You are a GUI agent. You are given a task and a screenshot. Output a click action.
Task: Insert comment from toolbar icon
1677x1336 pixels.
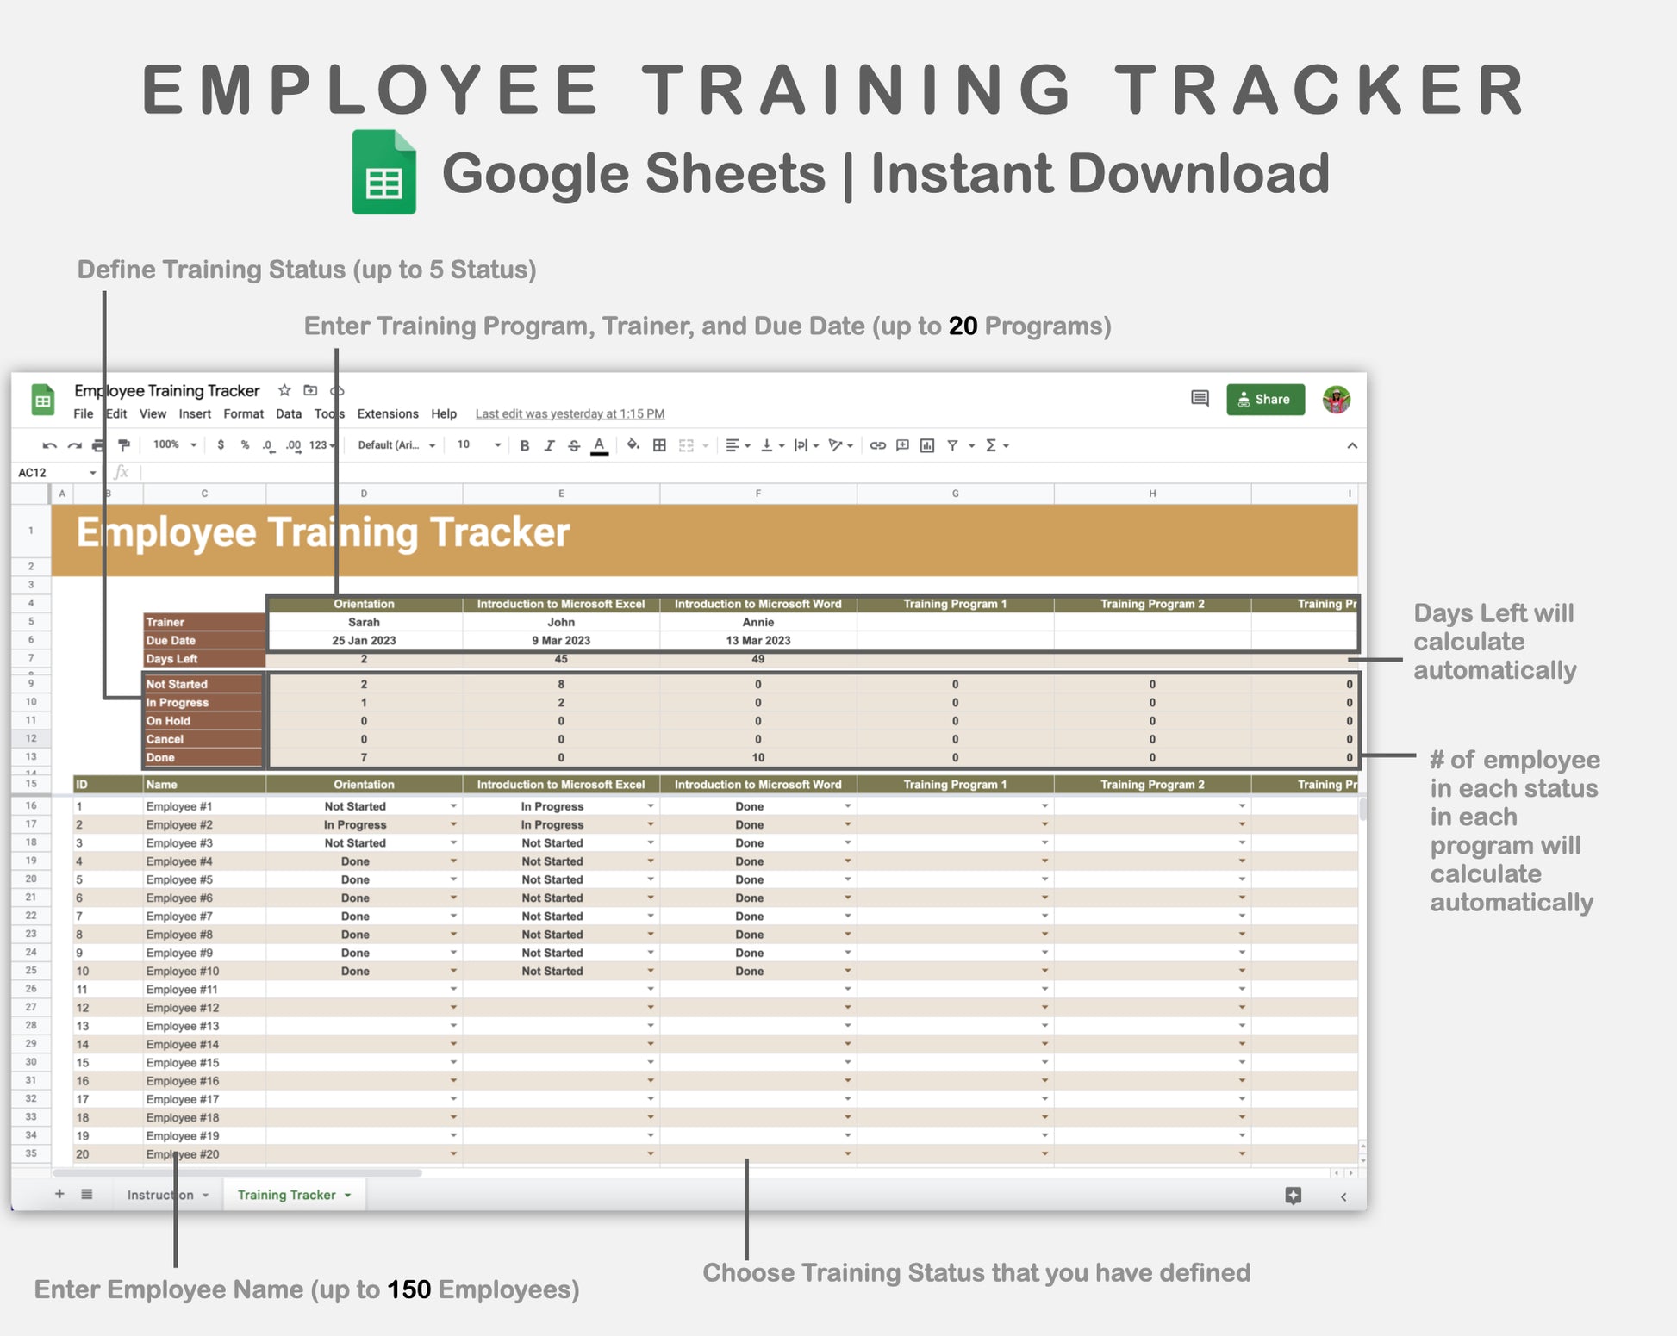click(x=902, y=445)
